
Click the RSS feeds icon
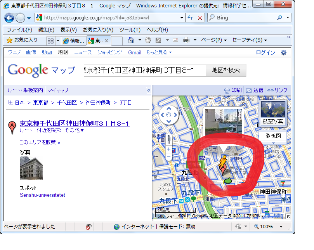point(158,40)
